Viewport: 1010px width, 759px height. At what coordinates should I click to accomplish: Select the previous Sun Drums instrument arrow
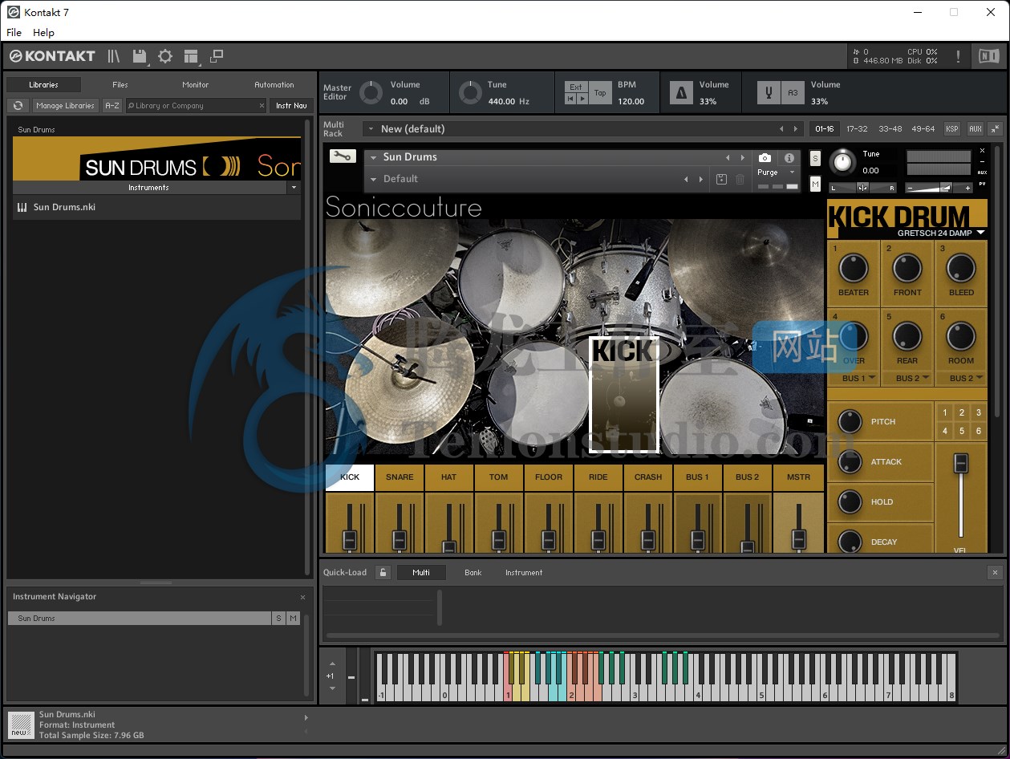(728, 157)
